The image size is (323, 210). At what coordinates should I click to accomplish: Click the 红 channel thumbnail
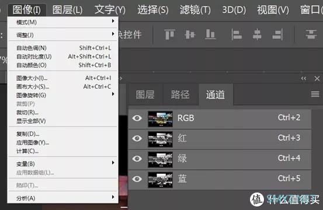pos(160,139)
